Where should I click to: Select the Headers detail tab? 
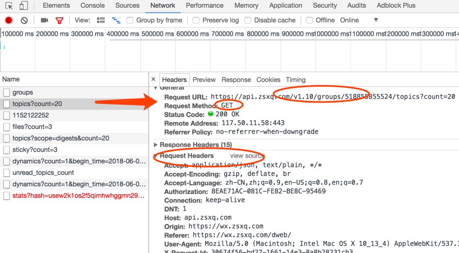(174, 80)
